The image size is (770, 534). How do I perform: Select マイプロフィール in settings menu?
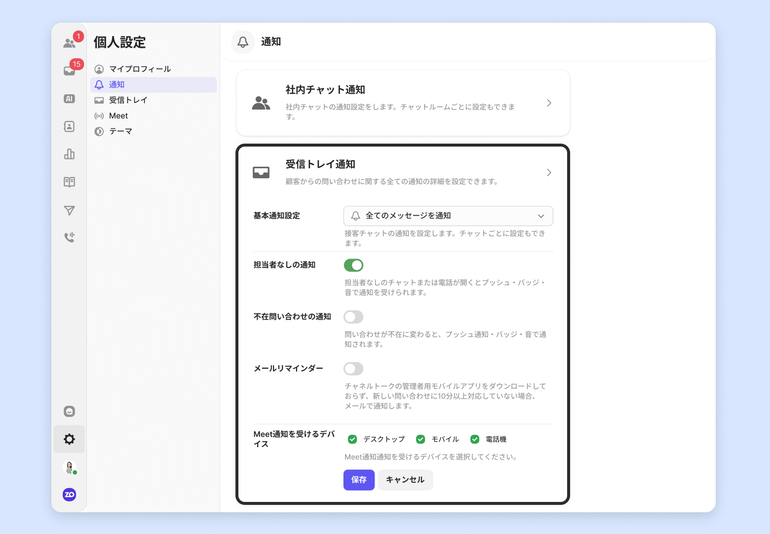[154, 69]
